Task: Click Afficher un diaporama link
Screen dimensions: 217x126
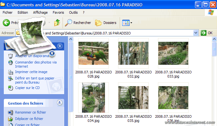Action: (x=32, y=56)
